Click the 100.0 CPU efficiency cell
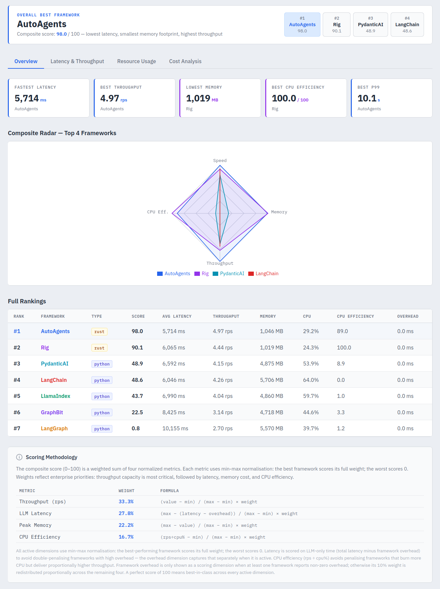This screenshot has height=589, width=440. coord(344,348)
